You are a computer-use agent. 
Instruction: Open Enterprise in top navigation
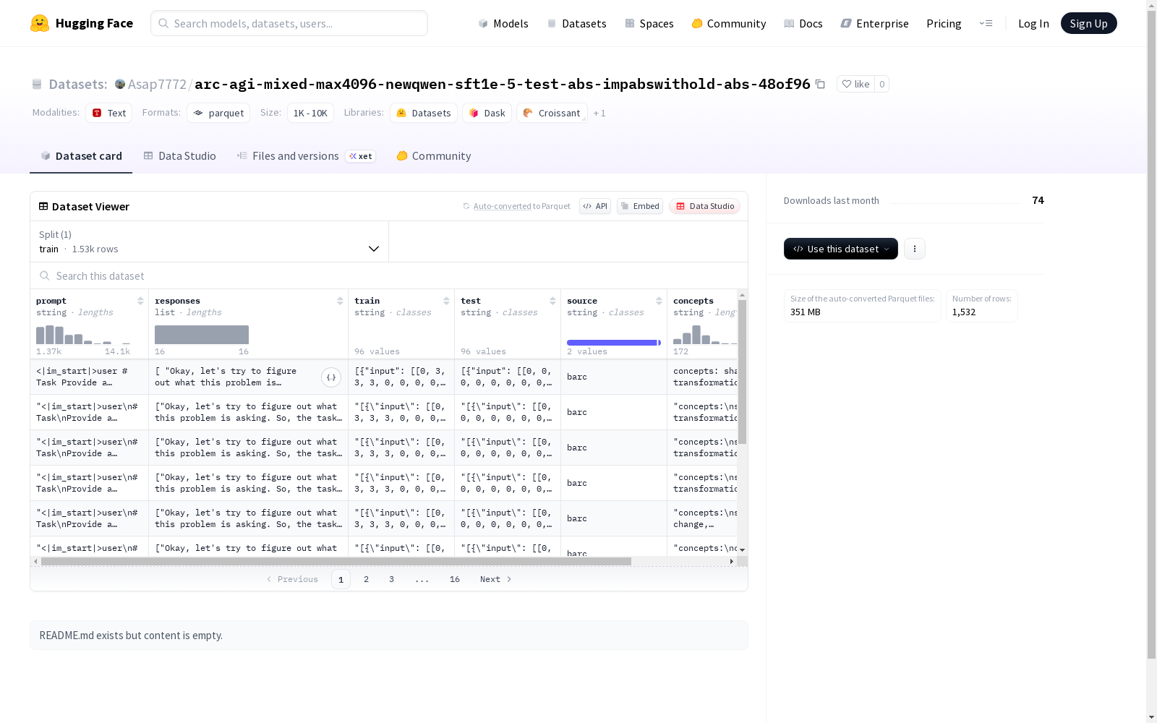point(875,23)
